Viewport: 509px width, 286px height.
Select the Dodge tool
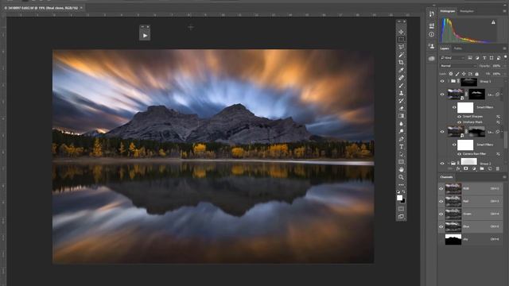(401, 131)
